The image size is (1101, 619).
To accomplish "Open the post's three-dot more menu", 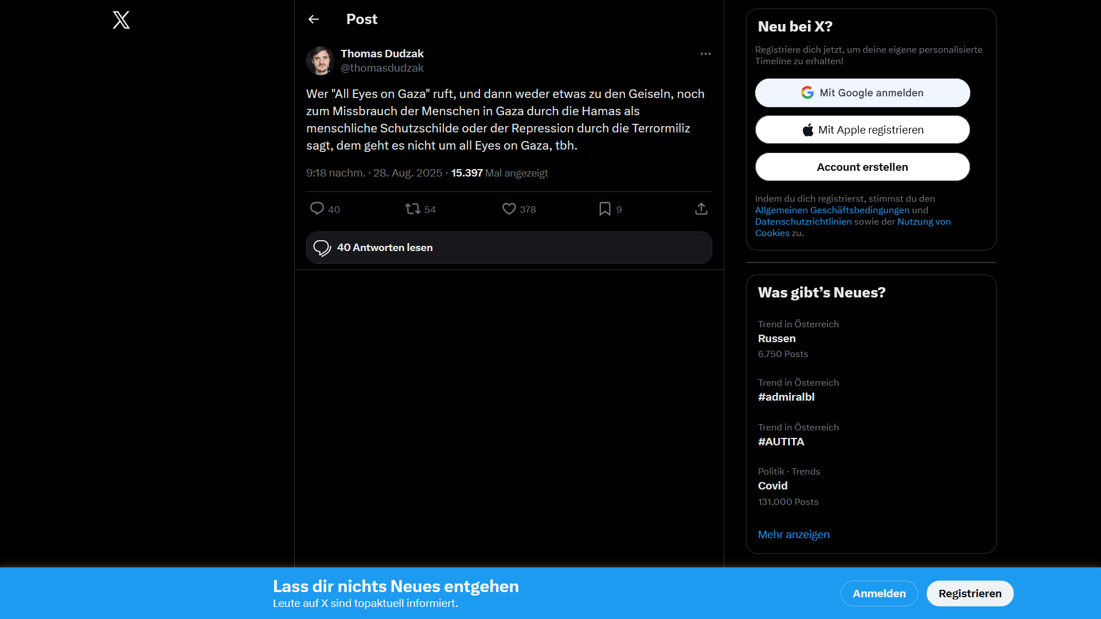I will (705, 54).
